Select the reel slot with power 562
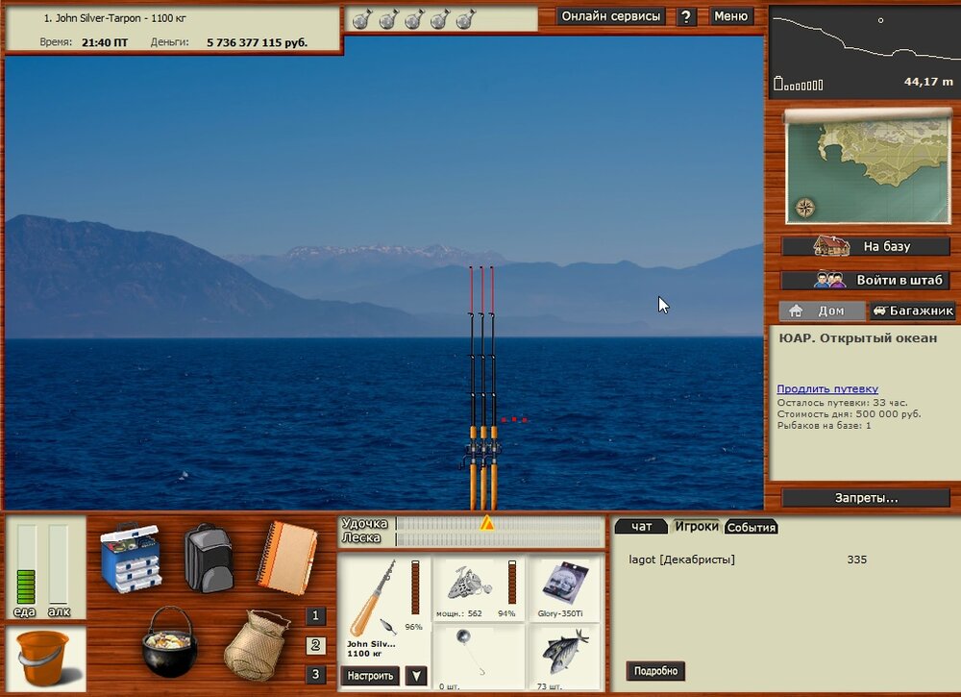The width and height of the screenshot is (961, 697). point(479,588)
